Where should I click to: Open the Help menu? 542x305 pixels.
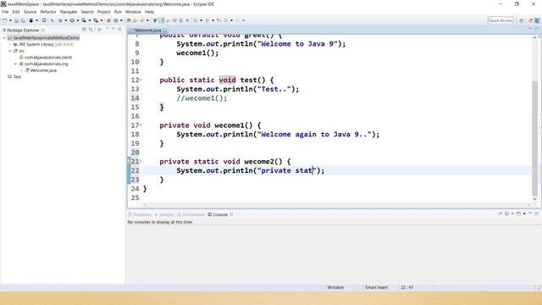(149, 12)
